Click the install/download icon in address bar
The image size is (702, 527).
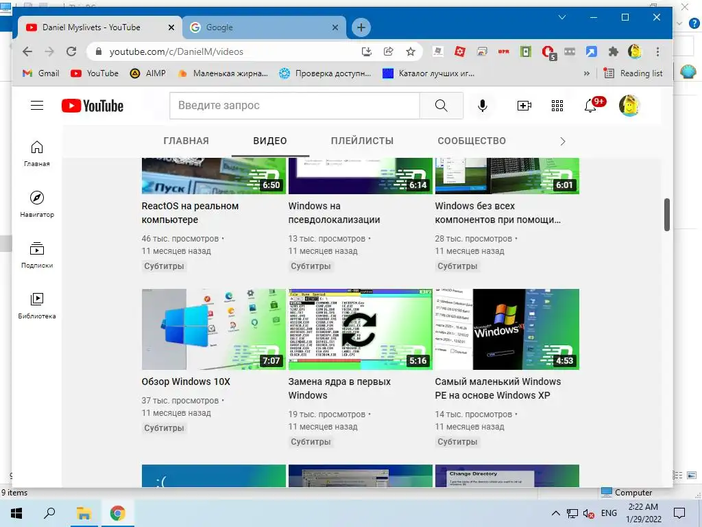[x=366, y=51]
